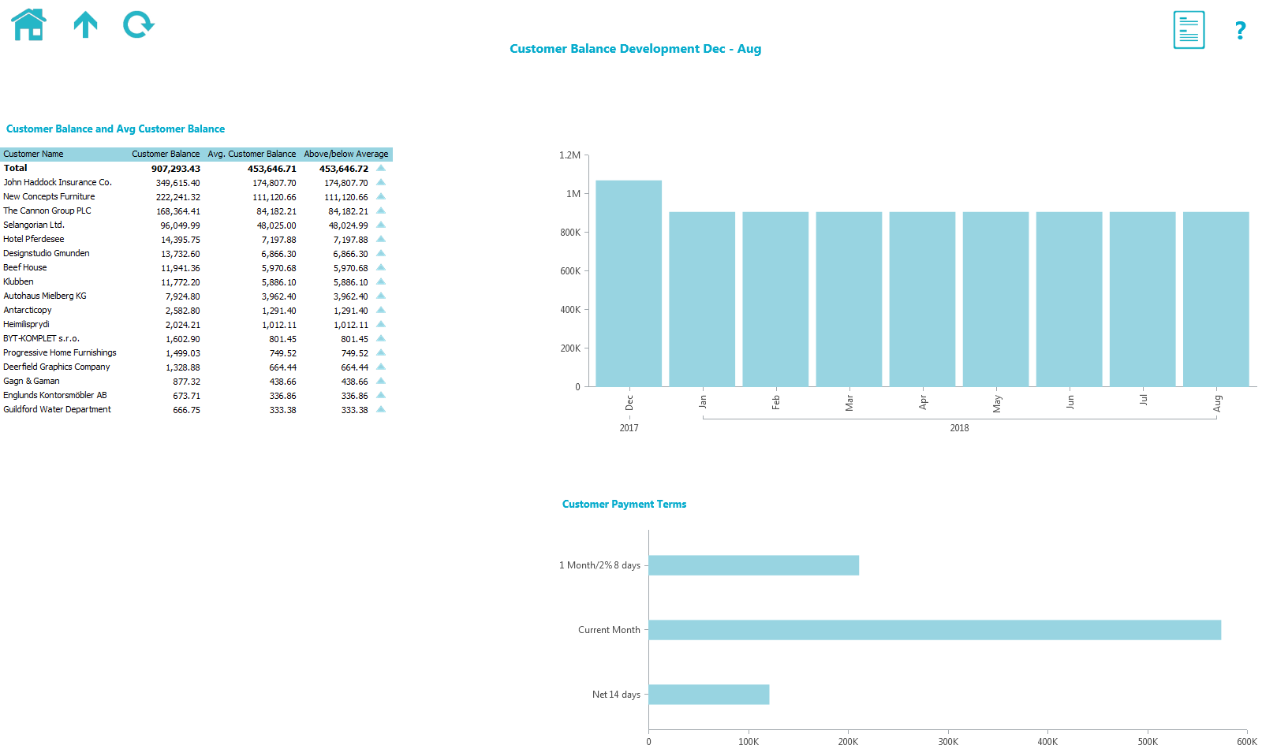Click the triangle indicator for Selangorian Ltd.

[x=381, y=225]
